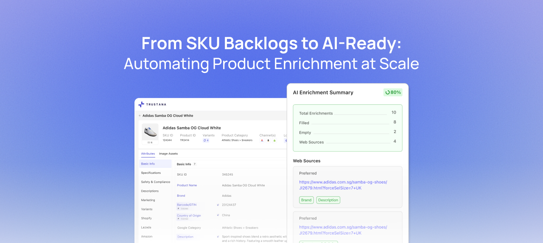Screen dimensions: 543x243
Task: Click the AI sparkle icon in the Description row
Action: (x=218, y=237)
